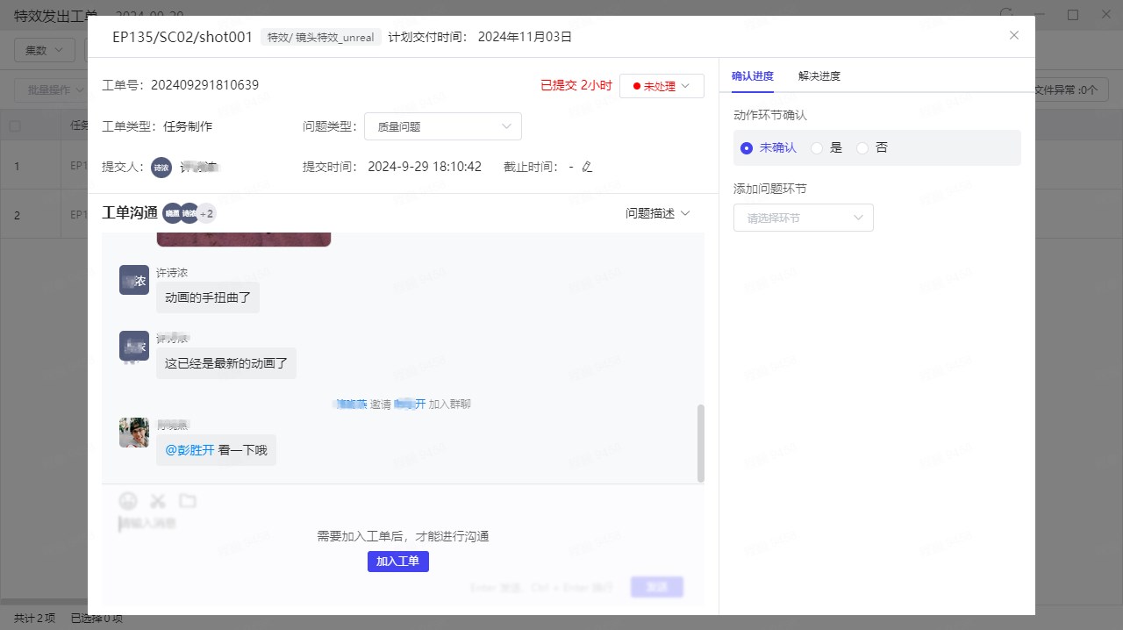This screenshot has width=1123, height=630.
Task: Switch to the 解决进度 tab
Action: [819, 76]
